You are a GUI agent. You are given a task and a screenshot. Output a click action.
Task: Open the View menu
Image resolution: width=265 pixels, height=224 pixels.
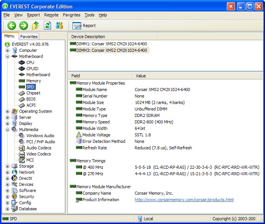click(18, 15)
